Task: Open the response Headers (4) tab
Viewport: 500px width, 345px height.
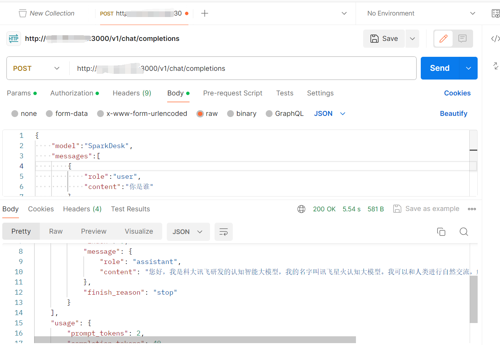Action: click(x=82, y=209)
